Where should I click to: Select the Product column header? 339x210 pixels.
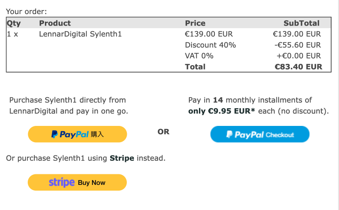[55, 23]
